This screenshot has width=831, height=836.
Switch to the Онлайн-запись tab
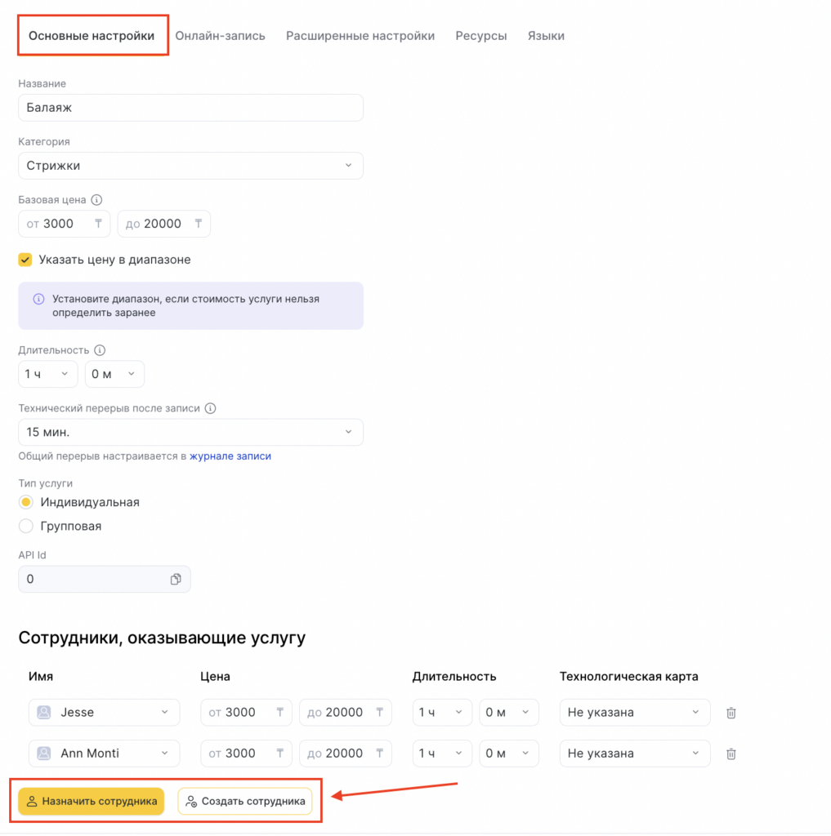[x=220, y=36]
